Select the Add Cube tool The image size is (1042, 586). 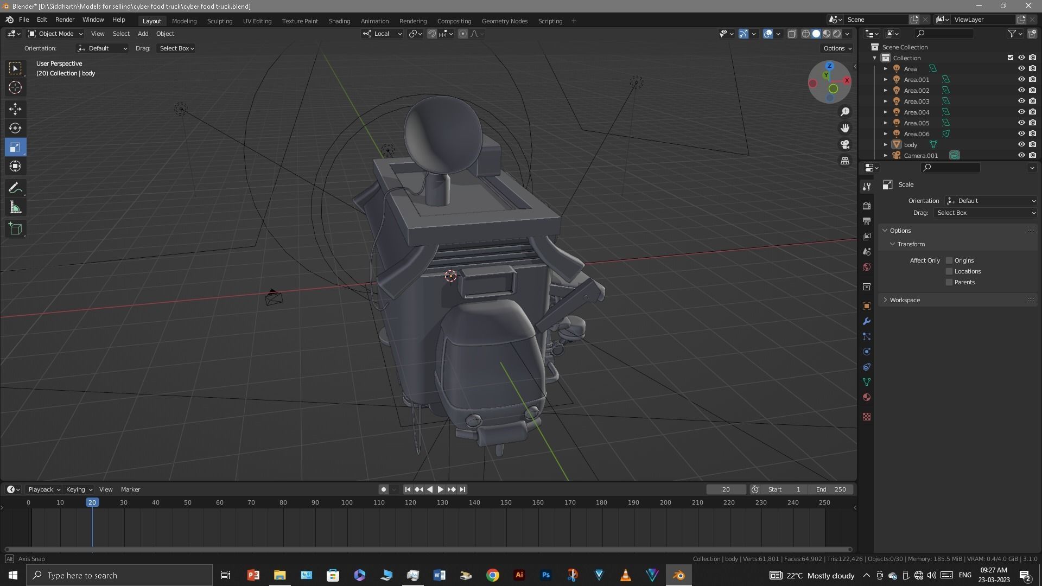tap(15, 229)
